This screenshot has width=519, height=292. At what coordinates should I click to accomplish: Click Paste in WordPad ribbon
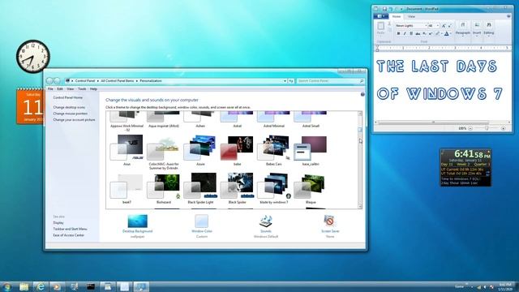point(380,28)
